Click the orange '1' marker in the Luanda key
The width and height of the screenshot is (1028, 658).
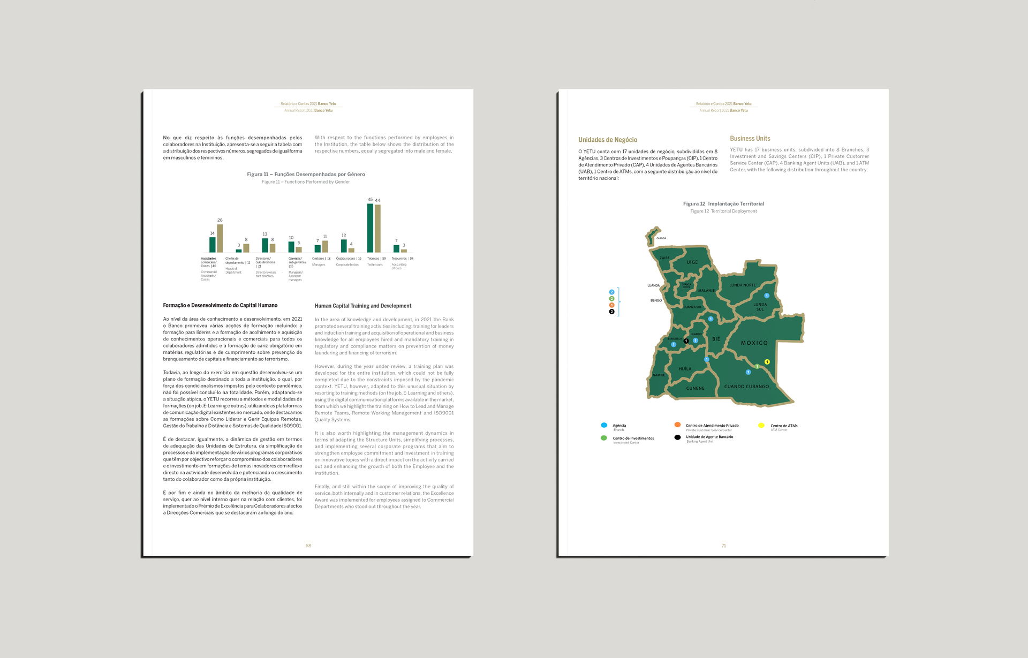pos(611,305)
